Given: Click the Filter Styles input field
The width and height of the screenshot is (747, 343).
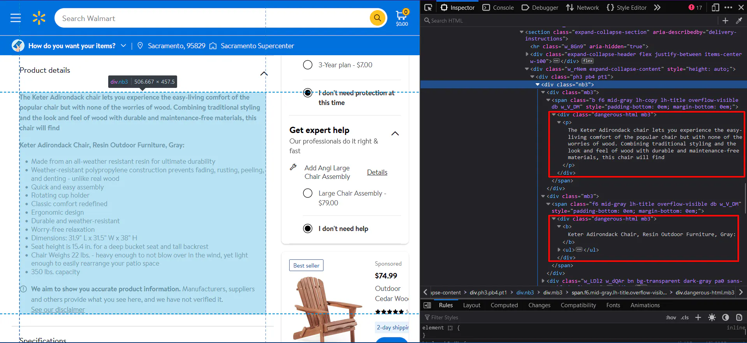Looking at the screenshot, I should tap(541, 317).
